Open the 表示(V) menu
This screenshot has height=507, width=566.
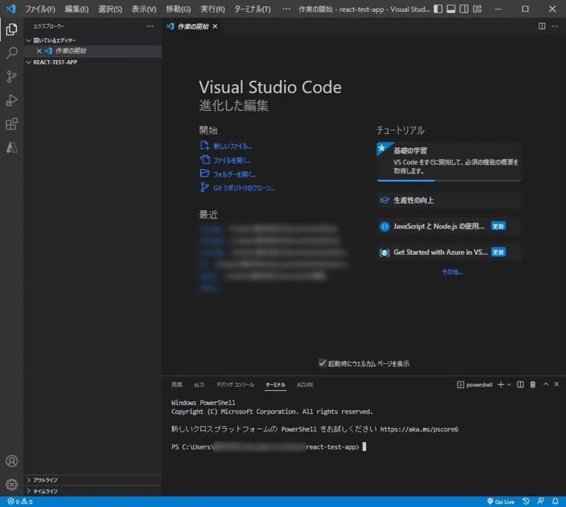click(144, 9)
